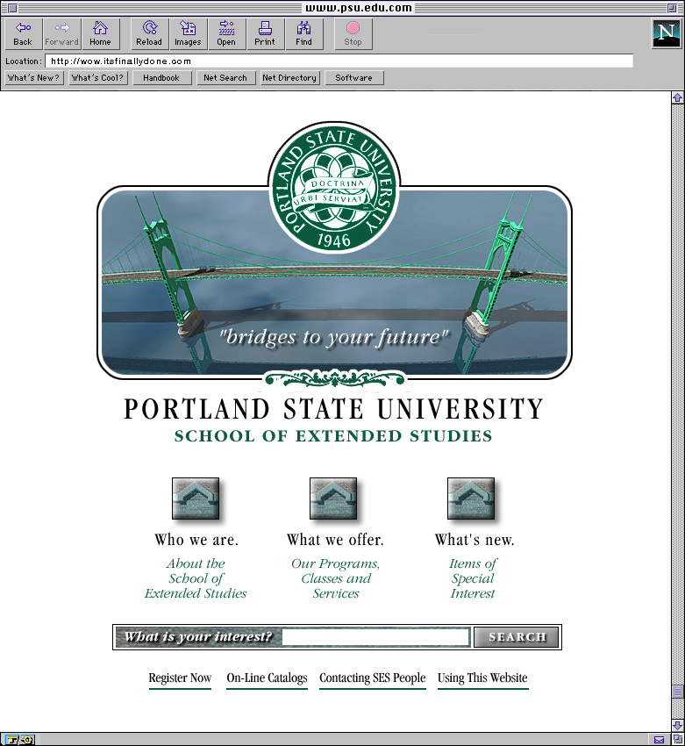Screen dimensions: 685x746
Task: Click the vertical scrollbar thumb
Action: pyautogui.click(x=678, y=692)
